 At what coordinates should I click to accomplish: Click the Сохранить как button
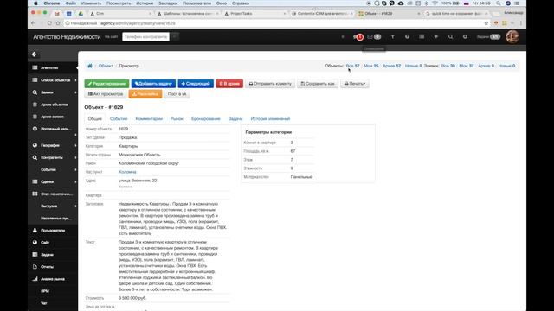(318, 84)
